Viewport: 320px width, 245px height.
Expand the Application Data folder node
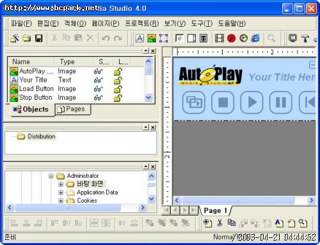point(61,193)
